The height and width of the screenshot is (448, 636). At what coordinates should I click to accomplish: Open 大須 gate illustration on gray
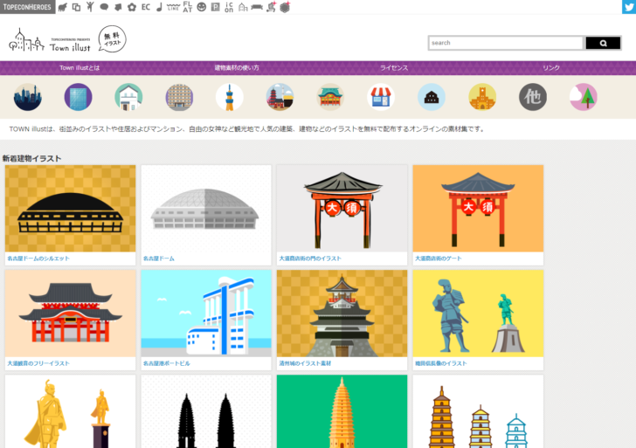[342, 209]
